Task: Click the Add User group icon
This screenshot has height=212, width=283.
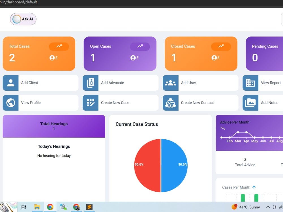Action: click(171, 83)
